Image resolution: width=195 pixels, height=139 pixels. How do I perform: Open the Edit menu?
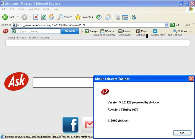[x=12, y=9]
